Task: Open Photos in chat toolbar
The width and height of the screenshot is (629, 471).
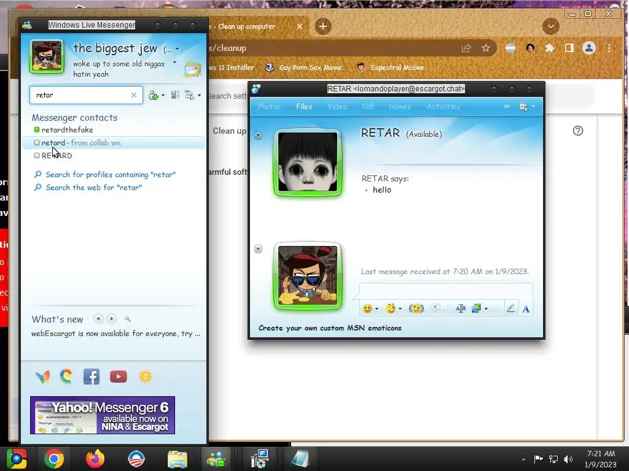Action: pyautogui.click(x=269, y=107)
